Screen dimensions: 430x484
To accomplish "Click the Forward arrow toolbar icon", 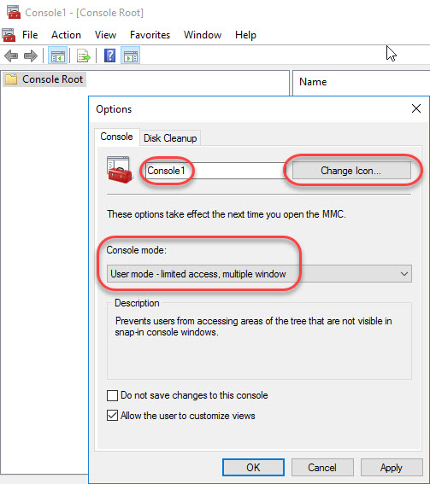I will coord(31,56).
